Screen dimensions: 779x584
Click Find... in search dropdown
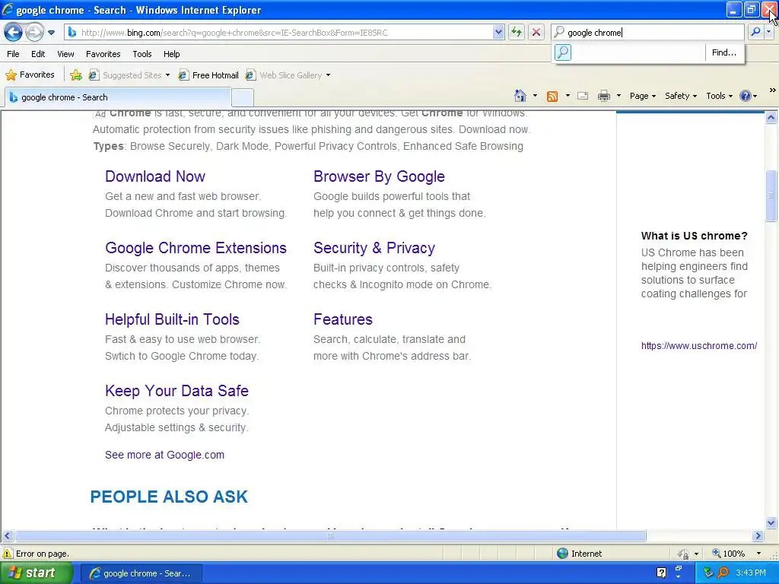(724, 52)
